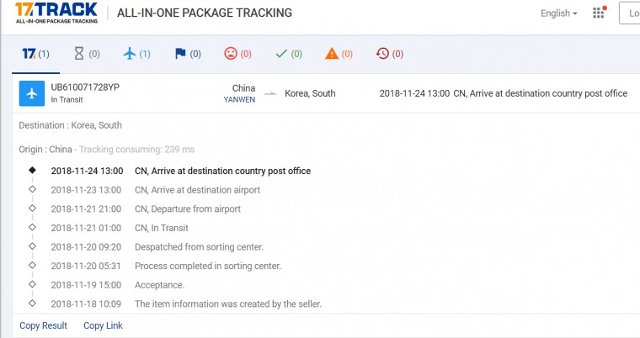This screenshot has height=338, width=640.
Task: Select the Pick Up flag tab
Action: (187, 54)
